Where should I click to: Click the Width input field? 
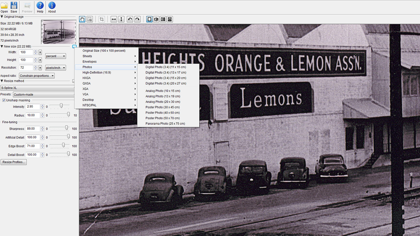26,52
